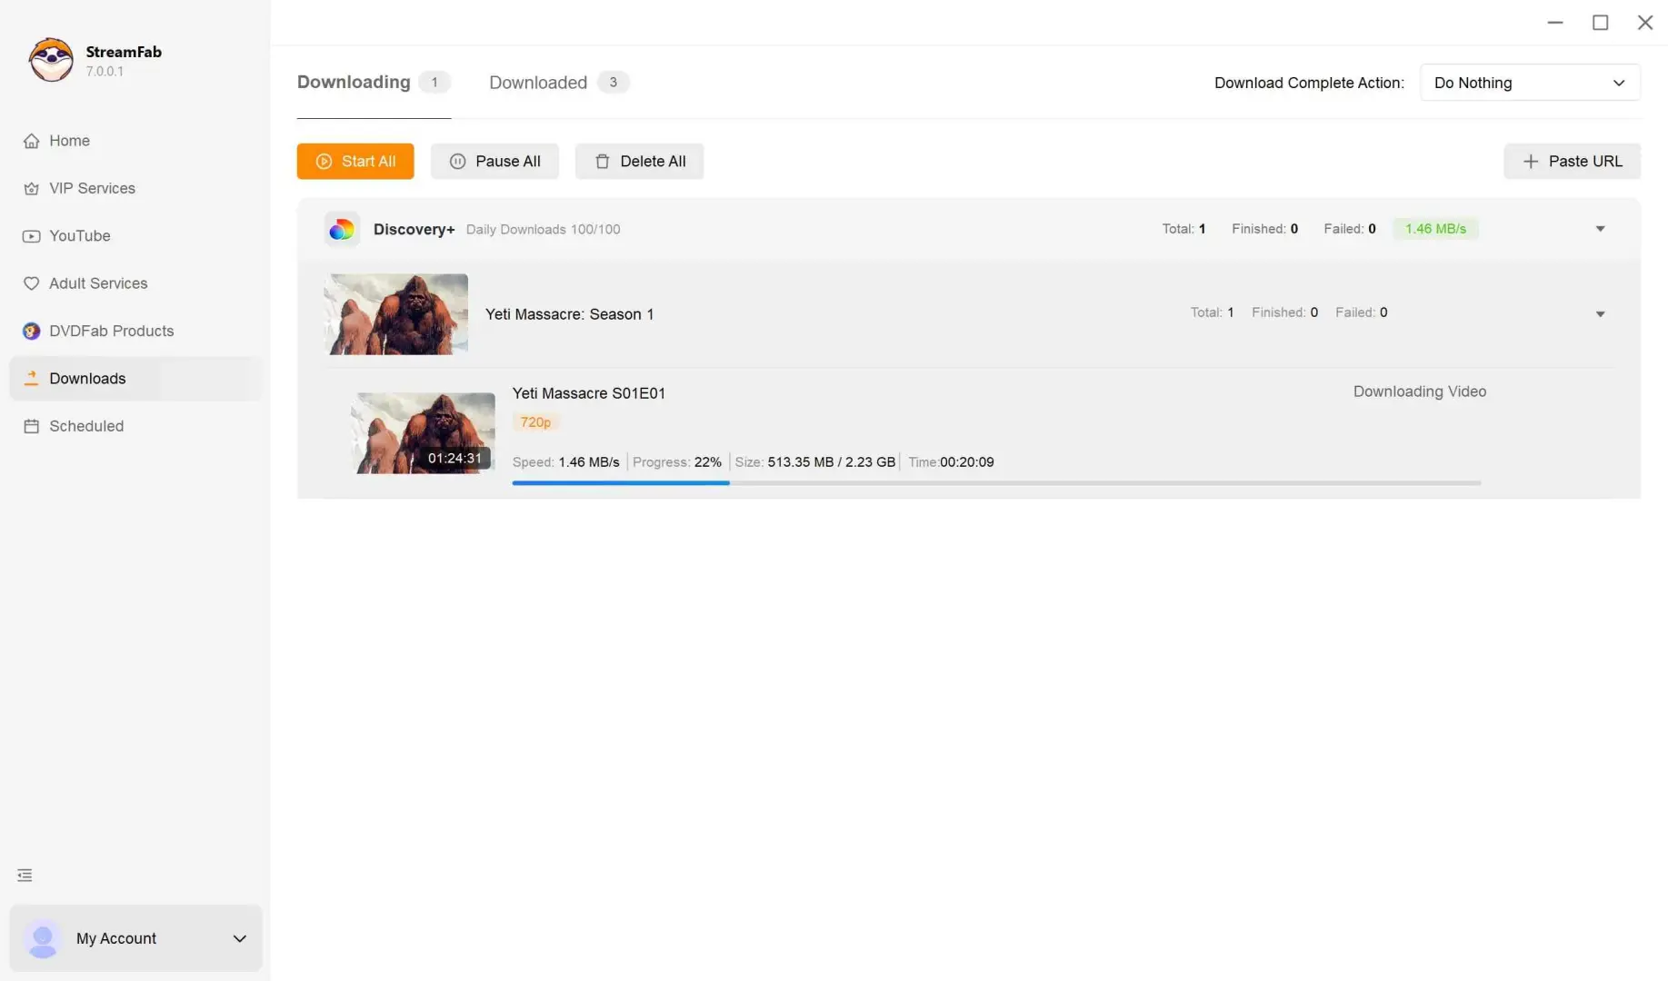Click the Size 513.35 MB / 2.23 GB text

point(815,462)
